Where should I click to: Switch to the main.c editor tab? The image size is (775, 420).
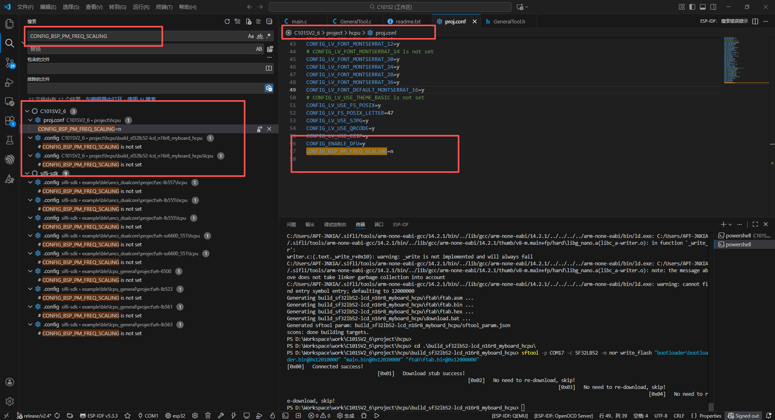[x=299, y=21]
